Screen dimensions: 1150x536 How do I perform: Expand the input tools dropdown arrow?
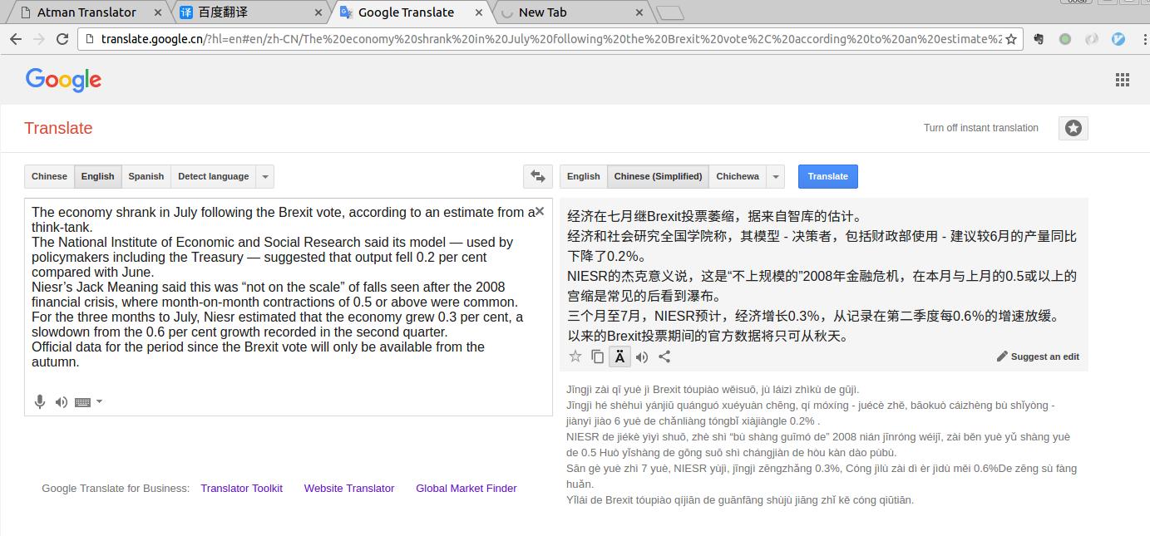pyautogui.click(x=100, y=401)
